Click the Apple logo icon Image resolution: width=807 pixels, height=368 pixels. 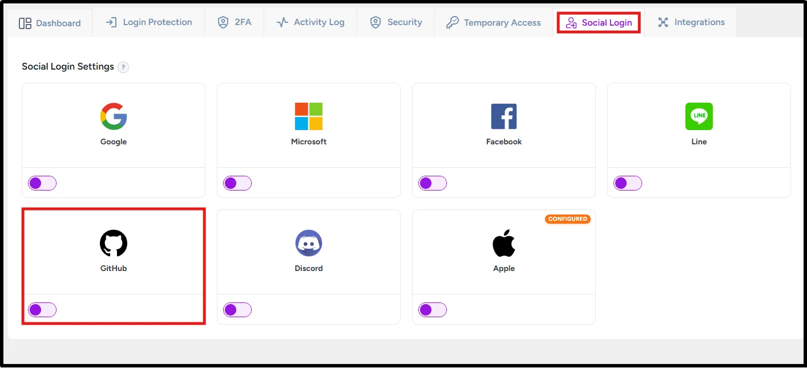(x=504, y=243)
